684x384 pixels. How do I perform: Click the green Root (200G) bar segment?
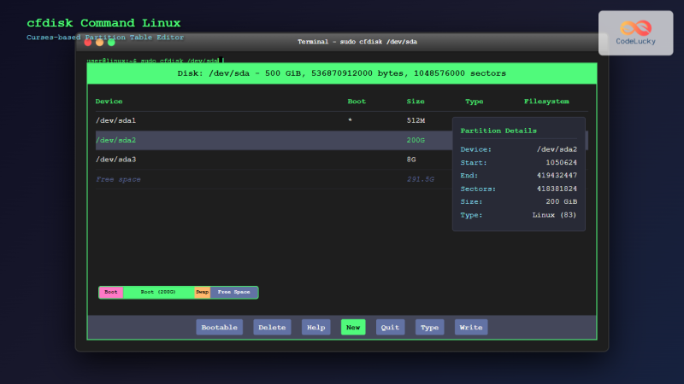coord(158,293)
